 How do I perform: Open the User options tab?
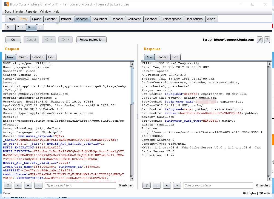[x=194, y=19]
